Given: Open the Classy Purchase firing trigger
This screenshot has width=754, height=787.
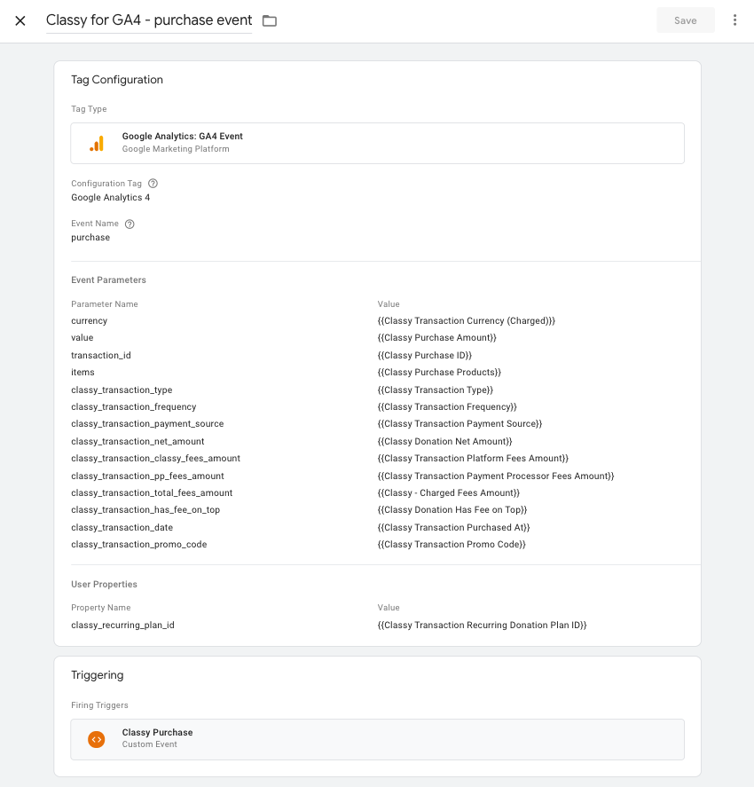Looking at the screenshot, I should [x=377, y=739].
